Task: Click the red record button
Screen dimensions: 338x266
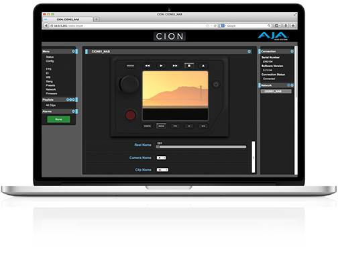Action: coord(130,115)
